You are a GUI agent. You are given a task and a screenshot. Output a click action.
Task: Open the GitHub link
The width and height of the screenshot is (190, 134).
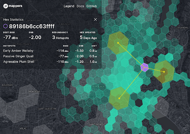[x=92, y=6]
